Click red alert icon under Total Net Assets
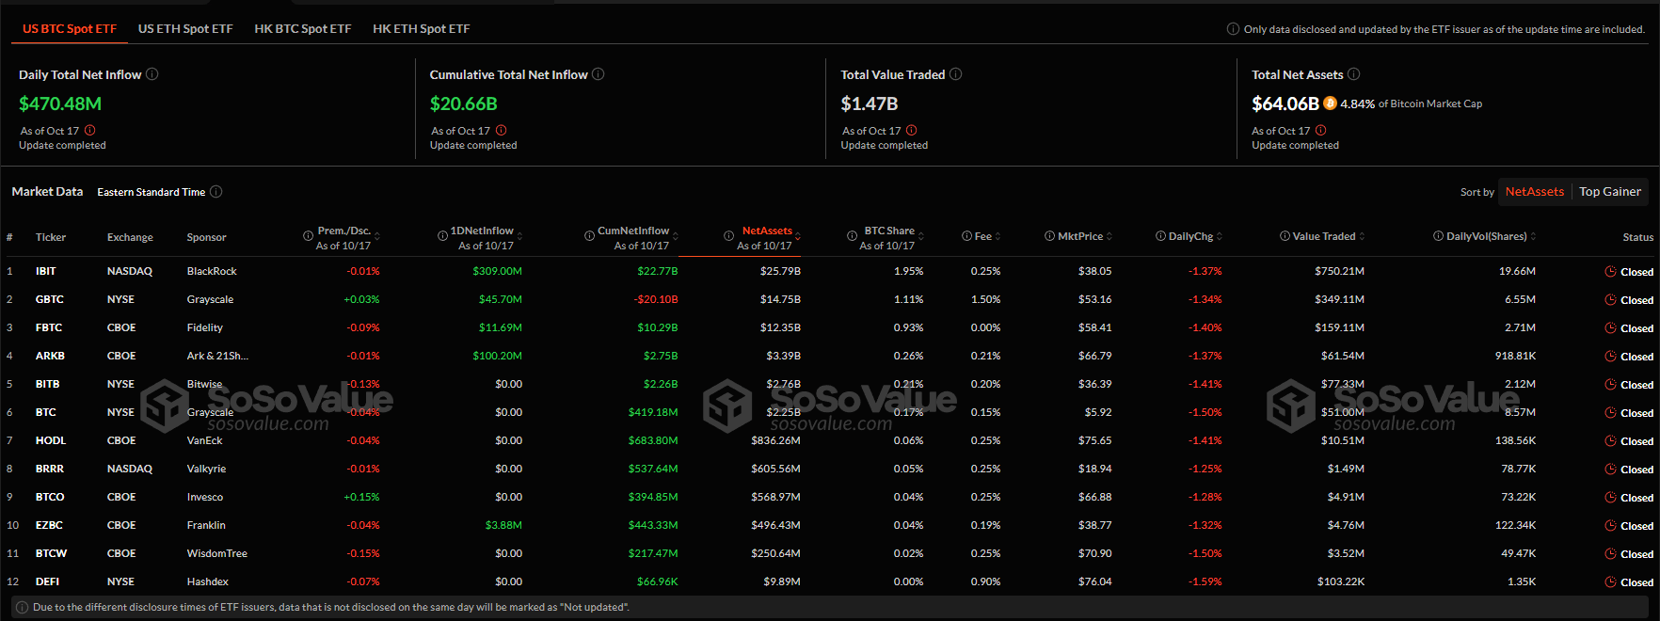Viewport: 1660px width, 621px height. (1321, 131)
